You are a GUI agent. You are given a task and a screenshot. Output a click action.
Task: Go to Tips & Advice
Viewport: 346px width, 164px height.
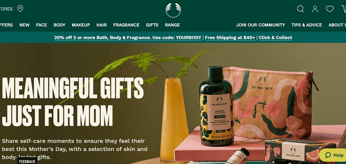[306, 25]
